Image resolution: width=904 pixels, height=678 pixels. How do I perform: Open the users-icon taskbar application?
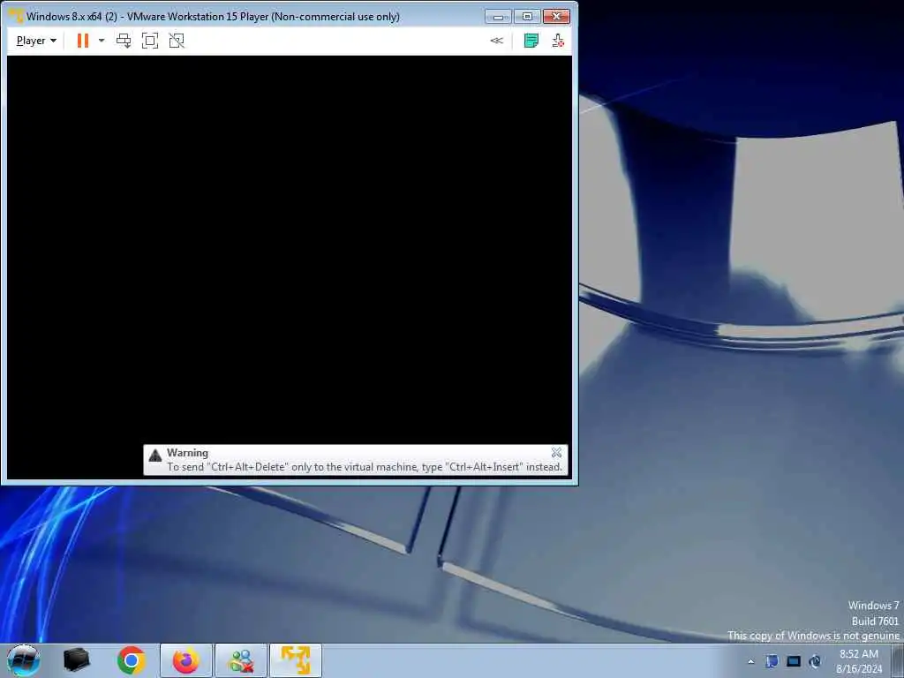pos(241,660)
